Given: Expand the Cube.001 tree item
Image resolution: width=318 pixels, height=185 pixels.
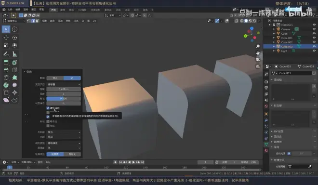Looking at the screenshot, I should coord(274,38).
